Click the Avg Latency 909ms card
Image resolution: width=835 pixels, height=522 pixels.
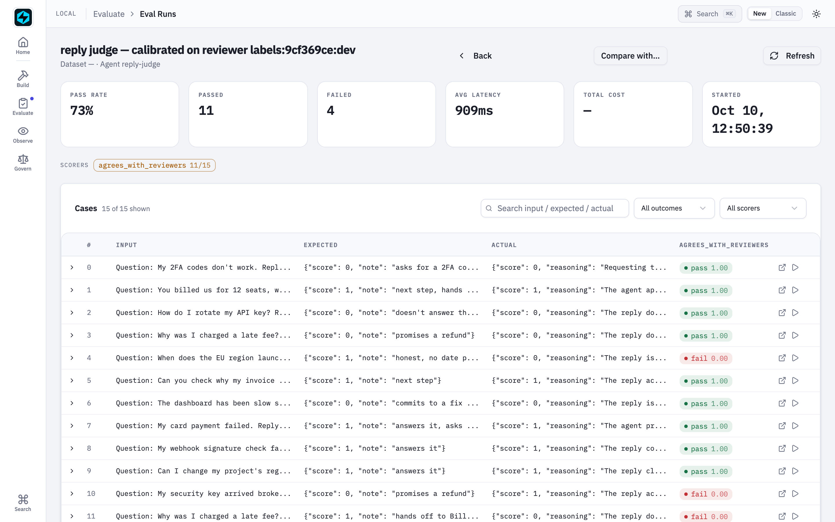[x=504, y=114]
